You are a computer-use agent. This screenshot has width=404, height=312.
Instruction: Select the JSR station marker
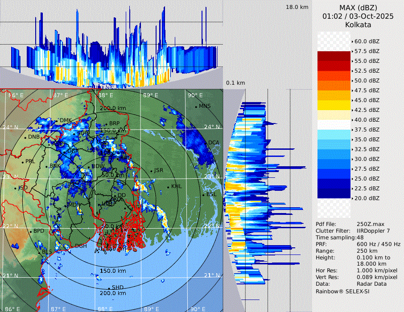151,171
